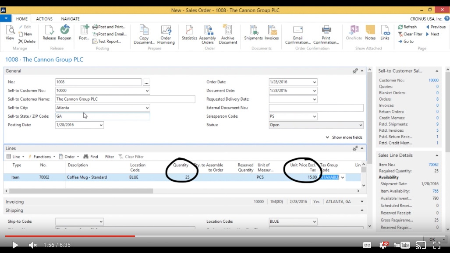
Task: Click Email Confirmation
Action: click(298, 35)
